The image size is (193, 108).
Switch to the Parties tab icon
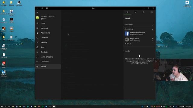[x=135, y=12]
